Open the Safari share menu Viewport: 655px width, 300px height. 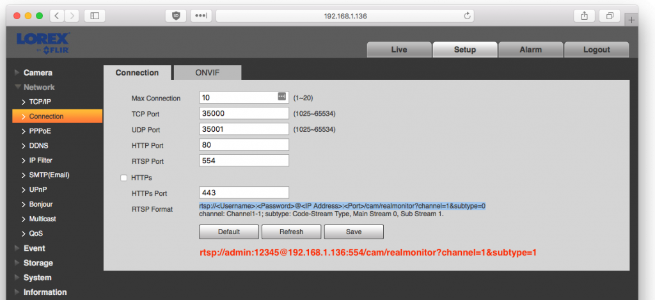pyautogui.click(x=585, y=16)
